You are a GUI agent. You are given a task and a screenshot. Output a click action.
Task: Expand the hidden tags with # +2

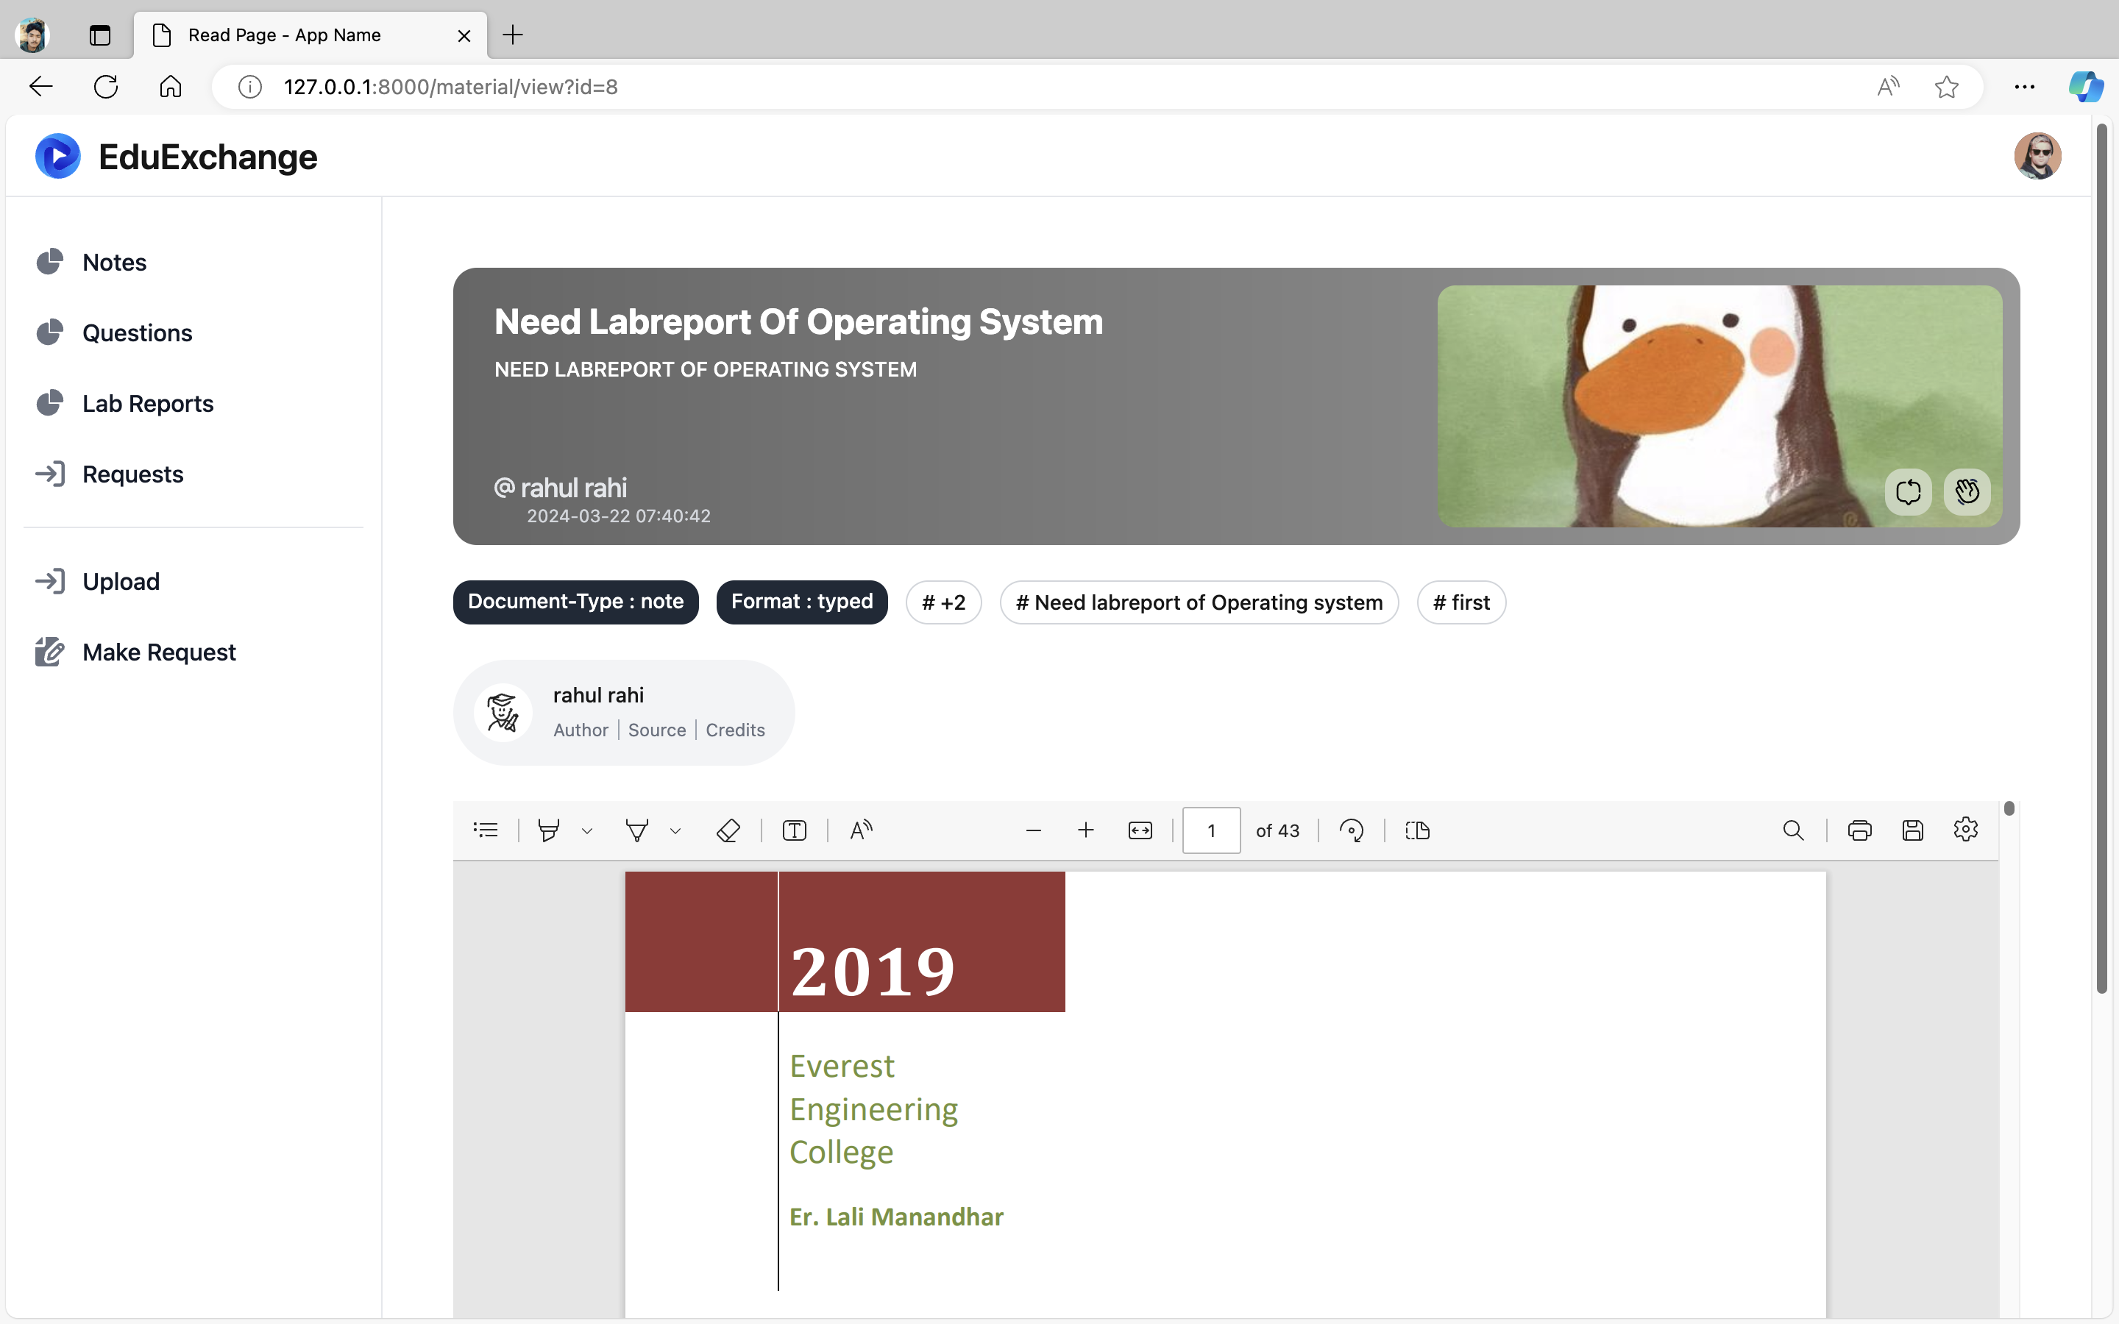(943, 602)
